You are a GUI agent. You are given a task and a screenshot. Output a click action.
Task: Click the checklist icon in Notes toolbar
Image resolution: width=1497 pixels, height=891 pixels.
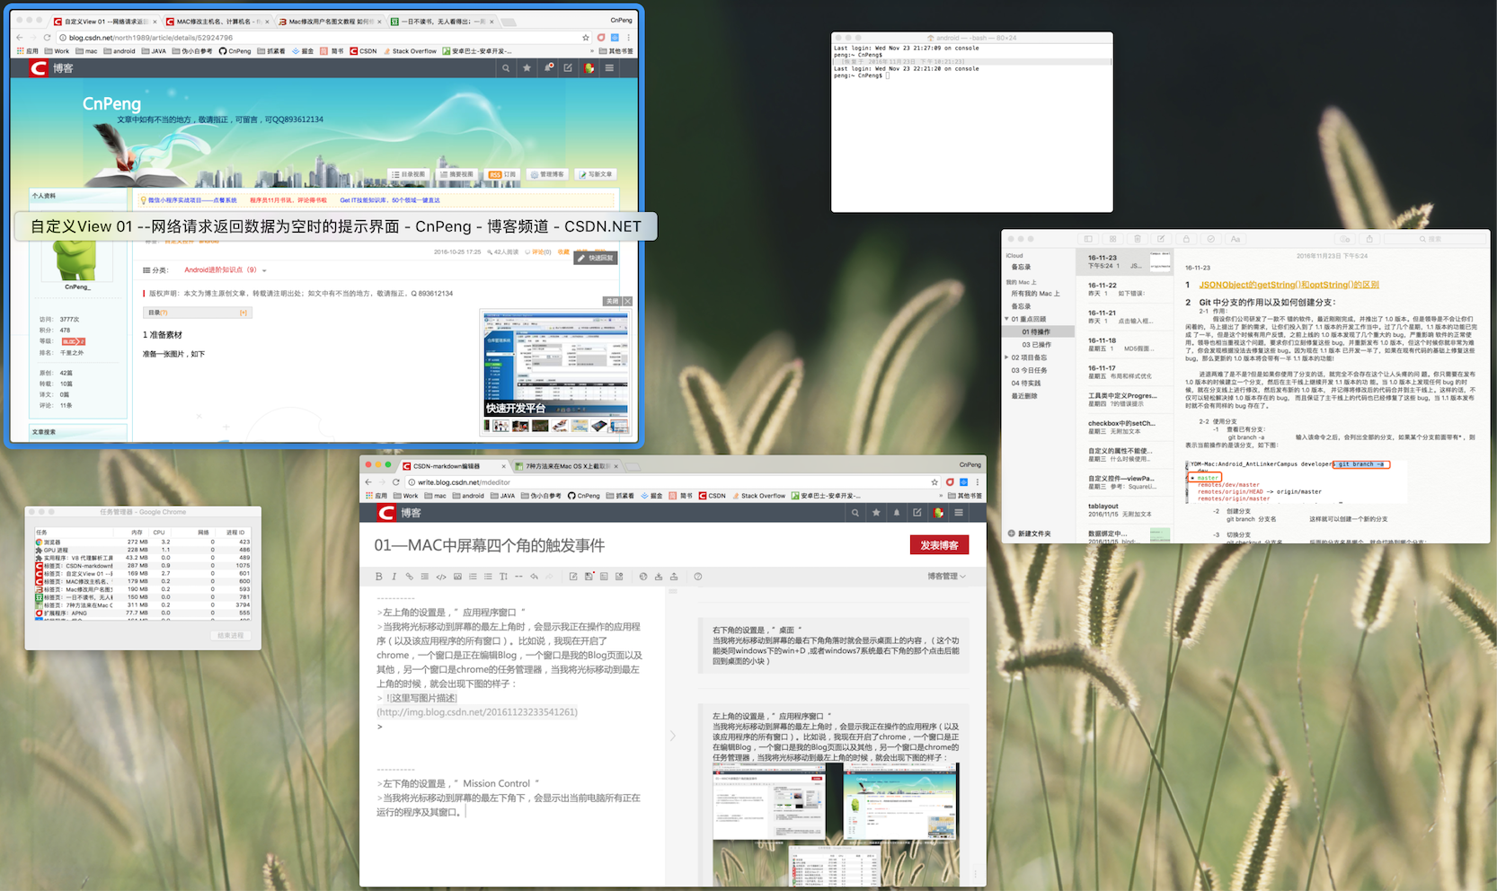pyautogui.click(x=1210, y=239)
